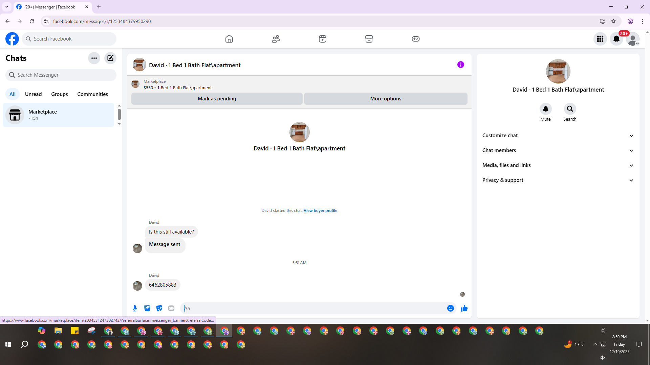Click the voice clip microphone icon
This screenshot has height=365, width=650.
(135, 308)
